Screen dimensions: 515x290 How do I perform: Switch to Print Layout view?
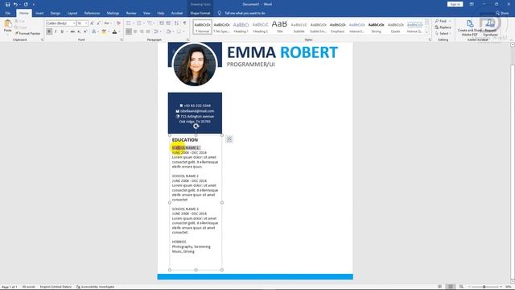pyautogui.click(x=451, y=287)
